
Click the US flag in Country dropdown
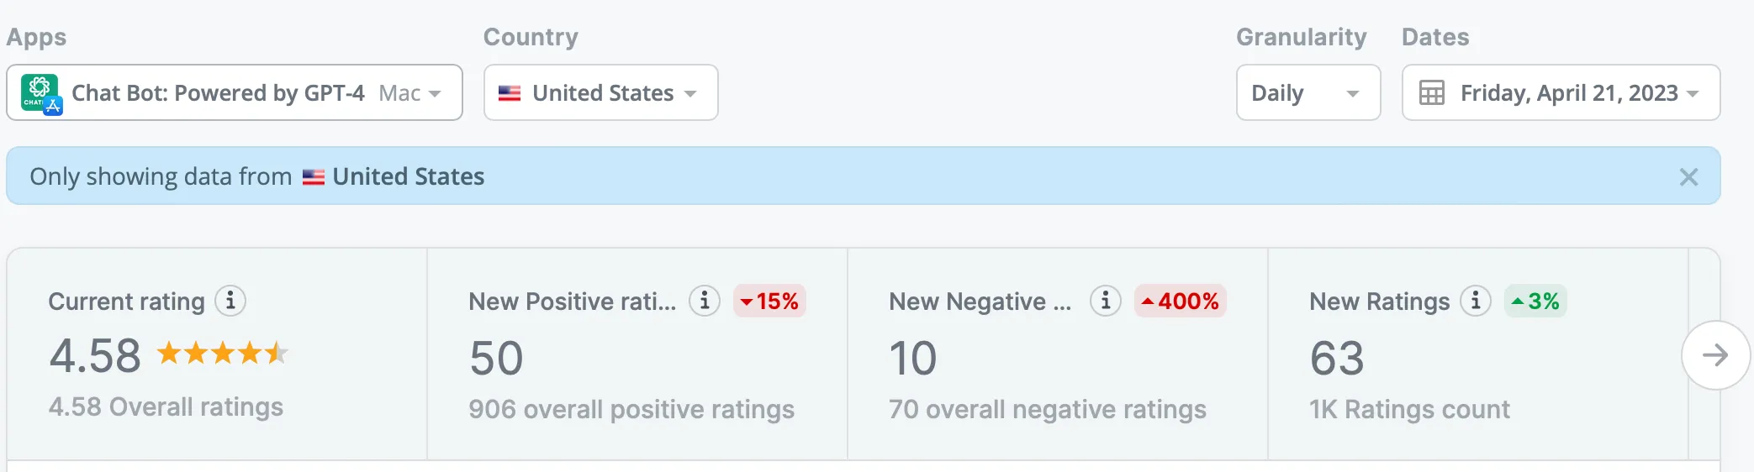510,93
